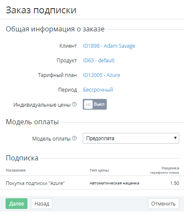Open client link ID1898 - Adam Savage
Viewport: 184px width, 215px height.
[109, 46]
